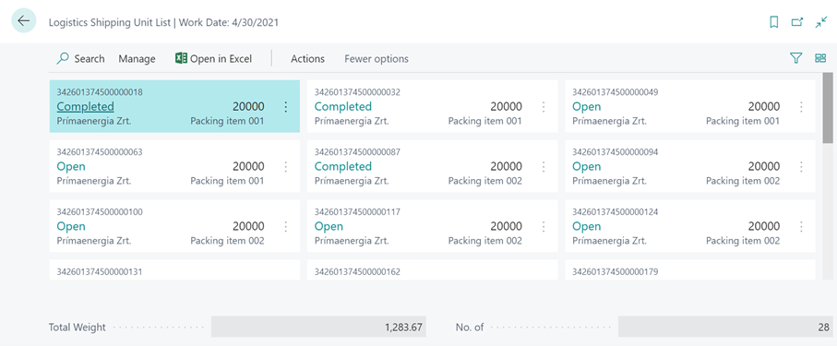This screenshot has width=837, height=346.
Task: Click Packing item 001 in tile 342601374500000049
Action: 743,121
